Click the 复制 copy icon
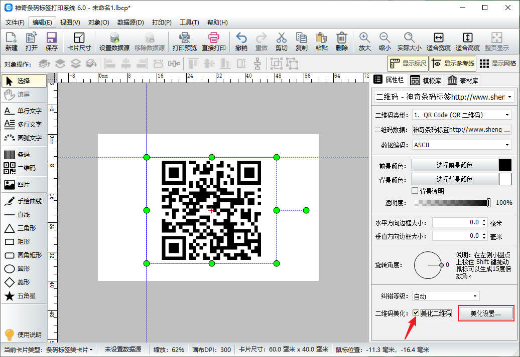Screen dimensions: 520x357 pyautogui.click(x=302, y=42)
